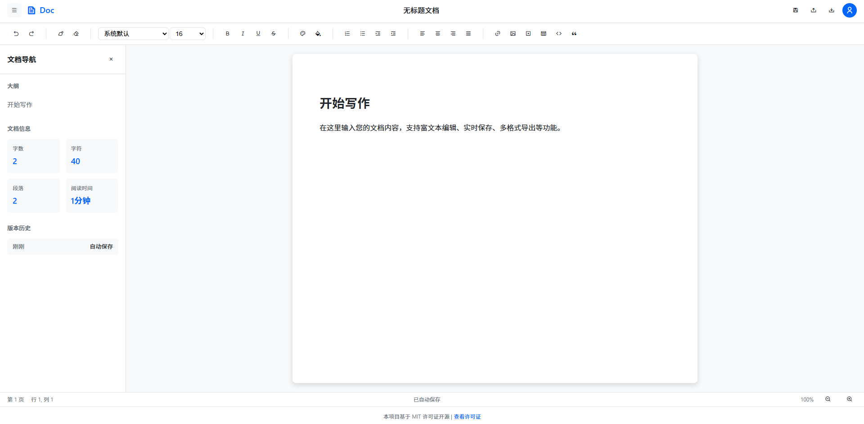The height and width of the screenshot is (424, 864).
Task: Open the font size dropdown
Action: [188, 33]
